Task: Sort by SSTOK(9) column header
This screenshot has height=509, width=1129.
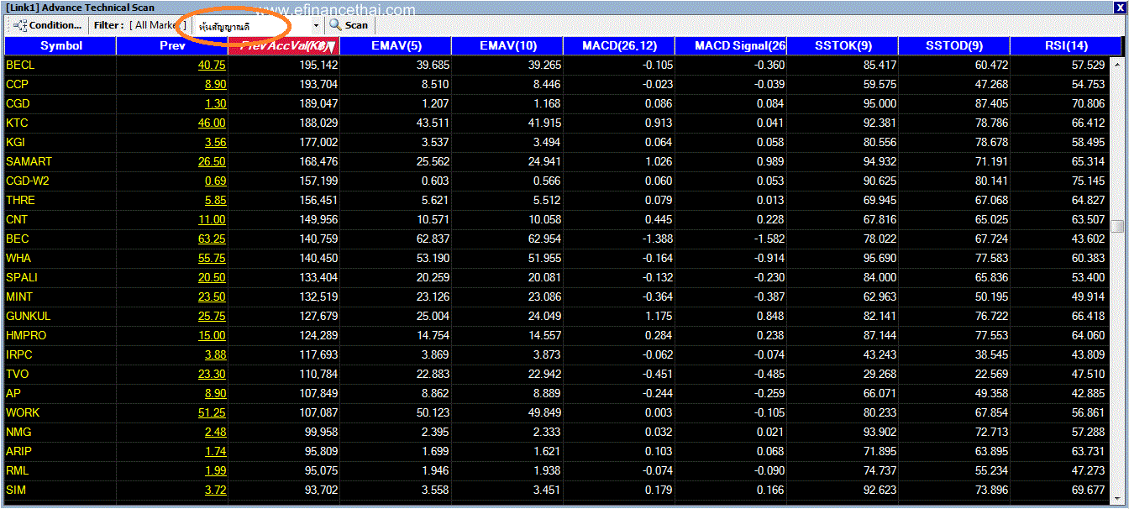Action: (x=843, y=46)
